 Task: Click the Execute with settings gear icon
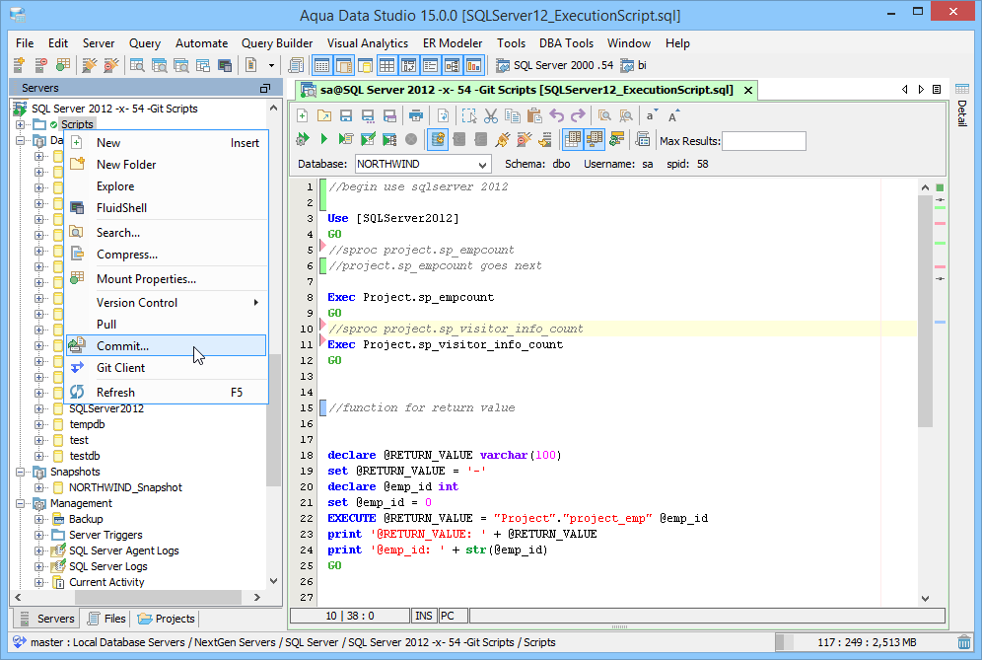click(303, 139)
